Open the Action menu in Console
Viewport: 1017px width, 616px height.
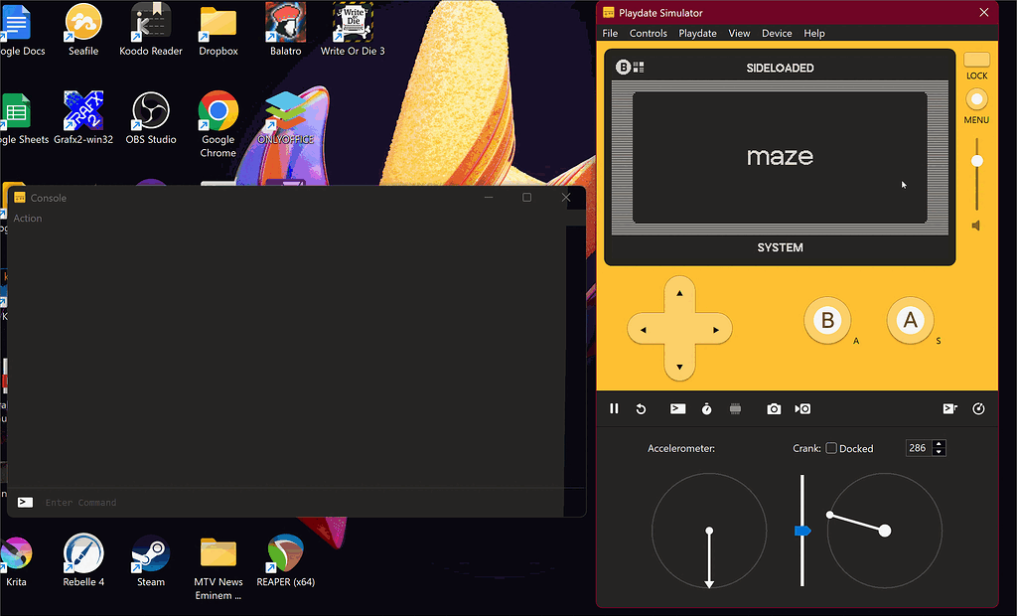coord(27,219)
